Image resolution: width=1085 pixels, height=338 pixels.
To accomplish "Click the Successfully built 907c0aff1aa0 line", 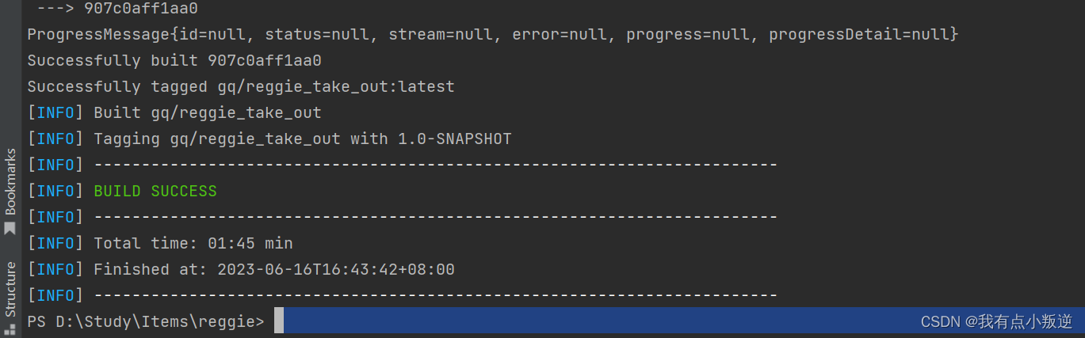I will [x=174, y=60].
